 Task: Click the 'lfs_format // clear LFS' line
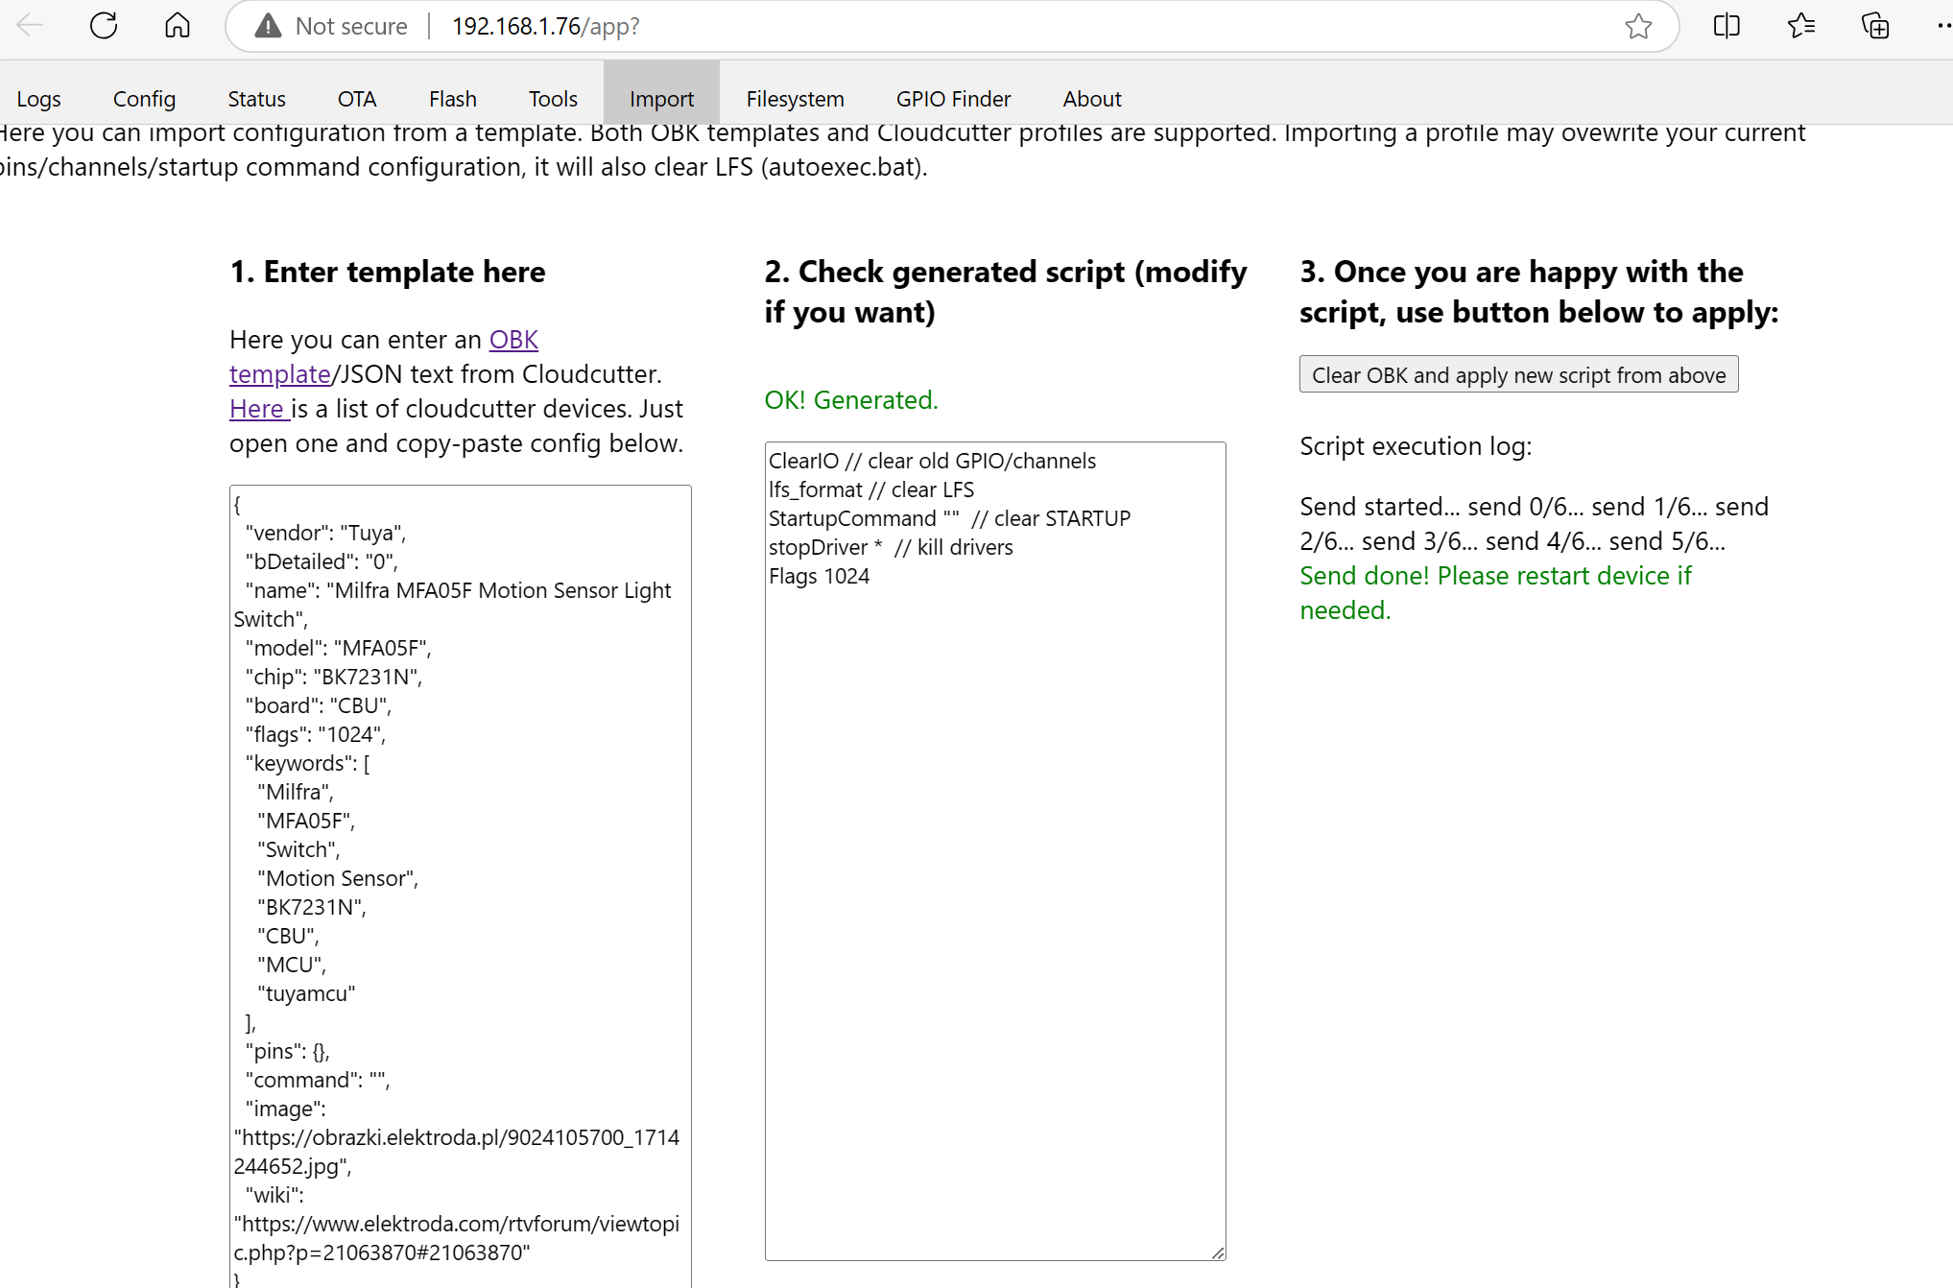point(871,489)
